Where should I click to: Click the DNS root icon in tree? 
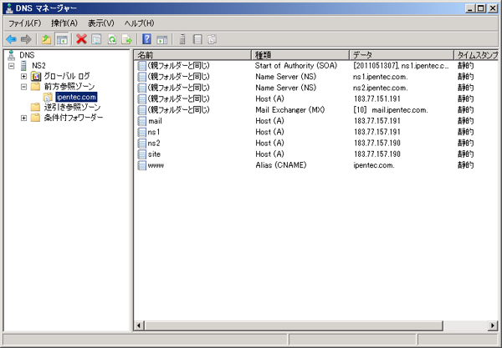(x=12, y=55)
